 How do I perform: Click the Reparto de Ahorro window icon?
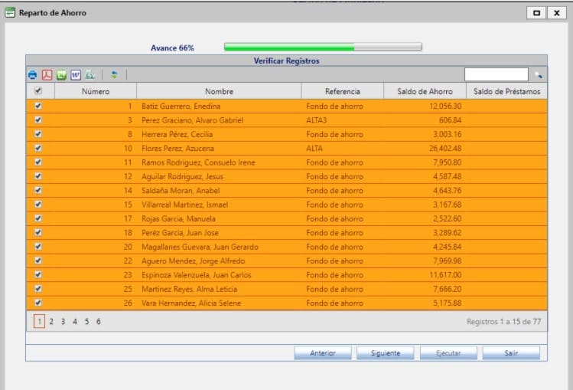(10, 13)
